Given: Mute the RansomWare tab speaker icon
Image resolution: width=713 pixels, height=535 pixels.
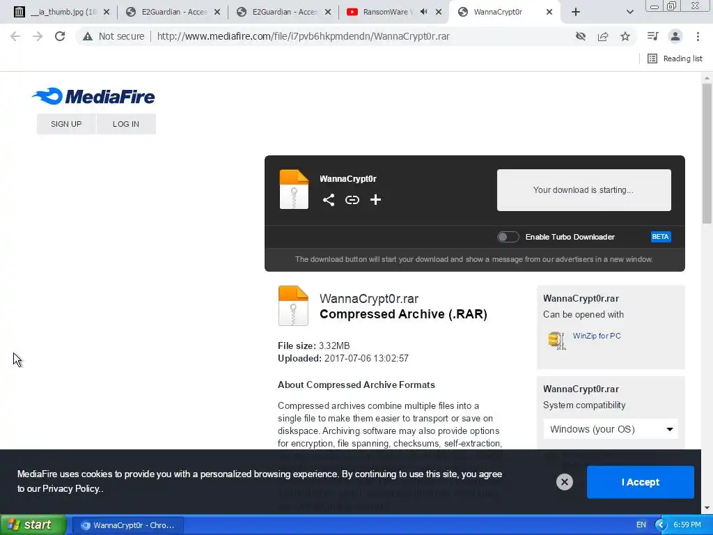Looking at the screenshot, I should tap(424, 12).
